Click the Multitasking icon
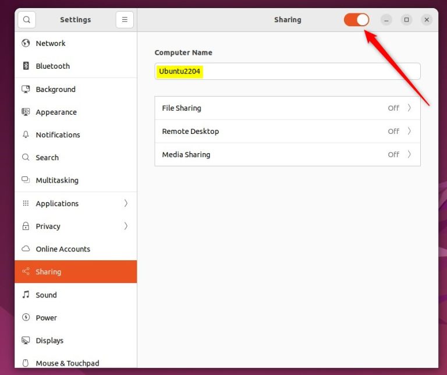447x375 pixels. 26,180
